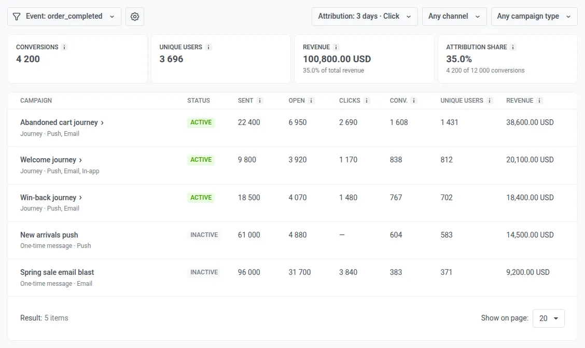Screen dimensions: 585x348
Task: Open Win-back journey campaign
Action: point(48,197)
